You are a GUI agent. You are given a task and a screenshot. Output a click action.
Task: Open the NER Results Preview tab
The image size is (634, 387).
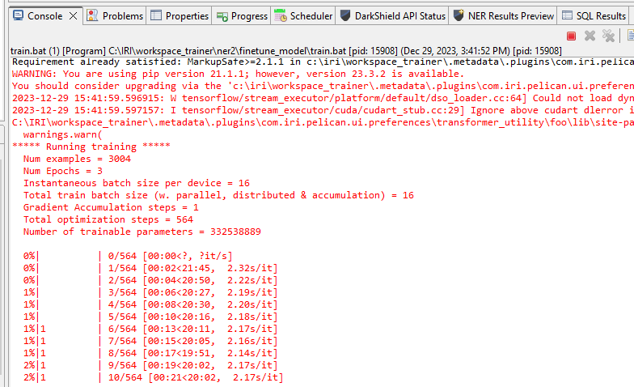(503, 16)
